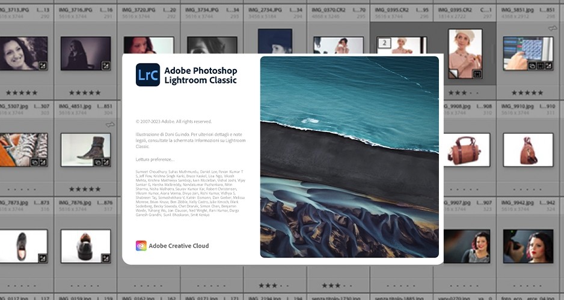564x300 pixels.
Task: Click the three-star rating under white hat portrait
Action: point(464,93)
